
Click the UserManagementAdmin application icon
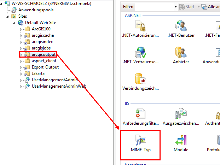(x=27, y=80)
